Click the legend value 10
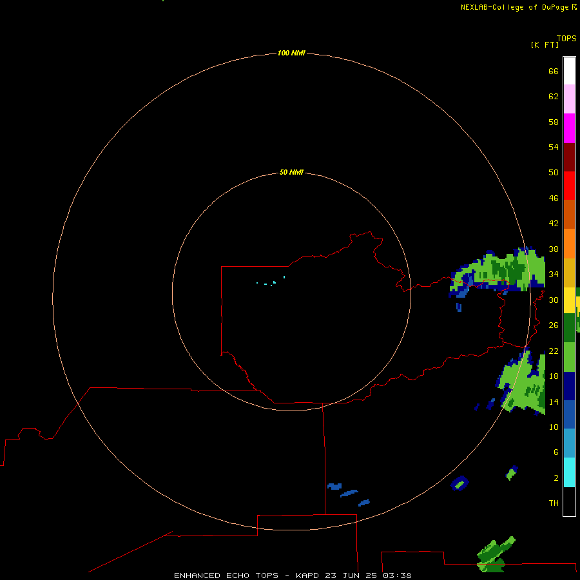 click(554, 427)
